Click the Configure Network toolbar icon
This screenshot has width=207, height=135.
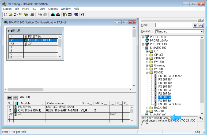pyautogui.click(x=76, y=14)
